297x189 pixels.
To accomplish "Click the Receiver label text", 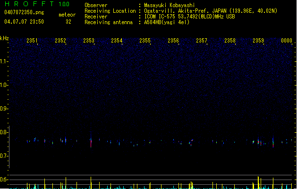I will pyautogui.click(x=96, y=17).
